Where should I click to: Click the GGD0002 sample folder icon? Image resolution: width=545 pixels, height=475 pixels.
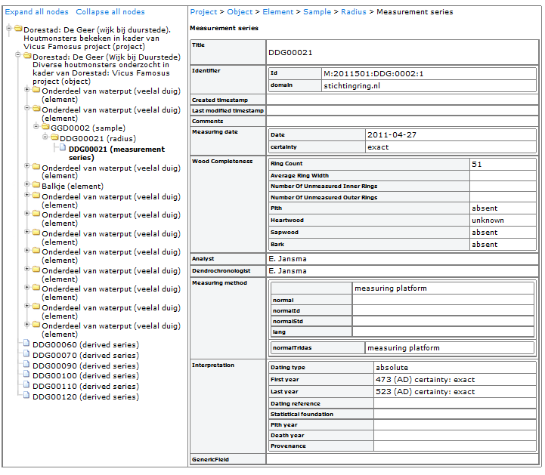[45, 126]
